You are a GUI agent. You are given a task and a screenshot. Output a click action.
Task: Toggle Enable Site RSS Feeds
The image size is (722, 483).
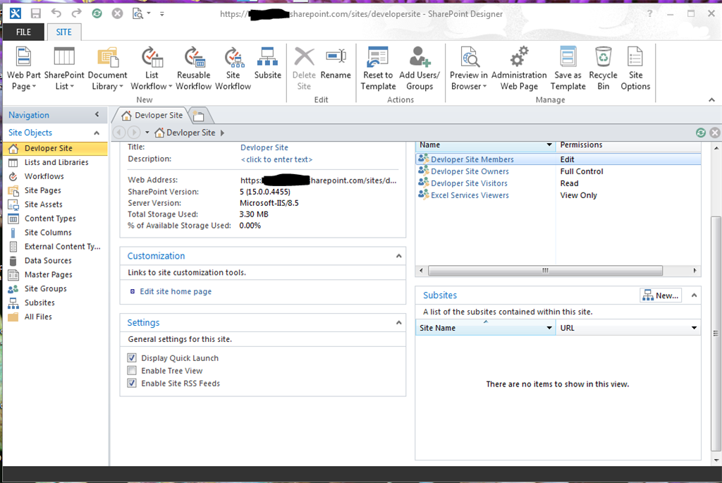tap(132, 383)
